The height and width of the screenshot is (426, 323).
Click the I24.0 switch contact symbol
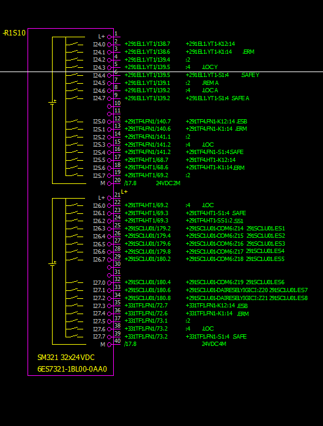pyautogui.click(x=75, y=44)
